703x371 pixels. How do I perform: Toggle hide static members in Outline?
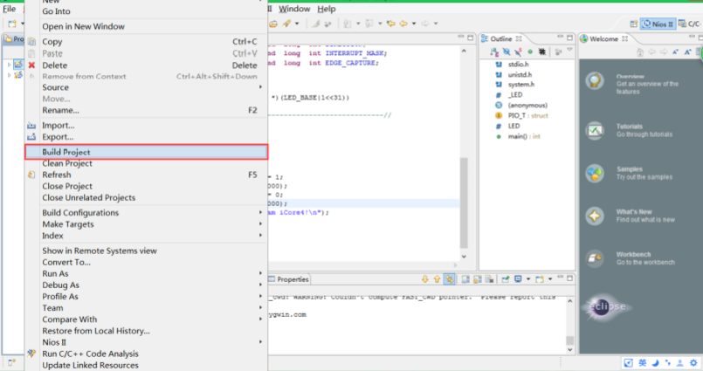[x=517, y=52]
